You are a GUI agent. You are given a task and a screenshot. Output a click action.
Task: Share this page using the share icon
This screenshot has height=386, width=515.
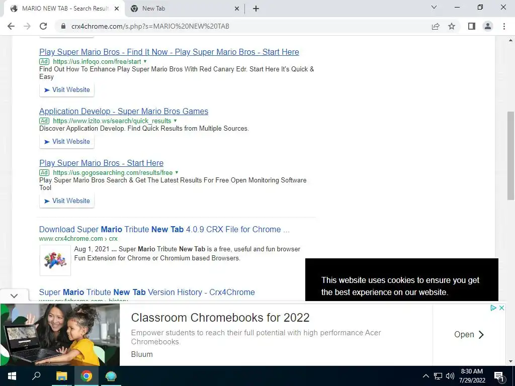(x=436, y=26)
